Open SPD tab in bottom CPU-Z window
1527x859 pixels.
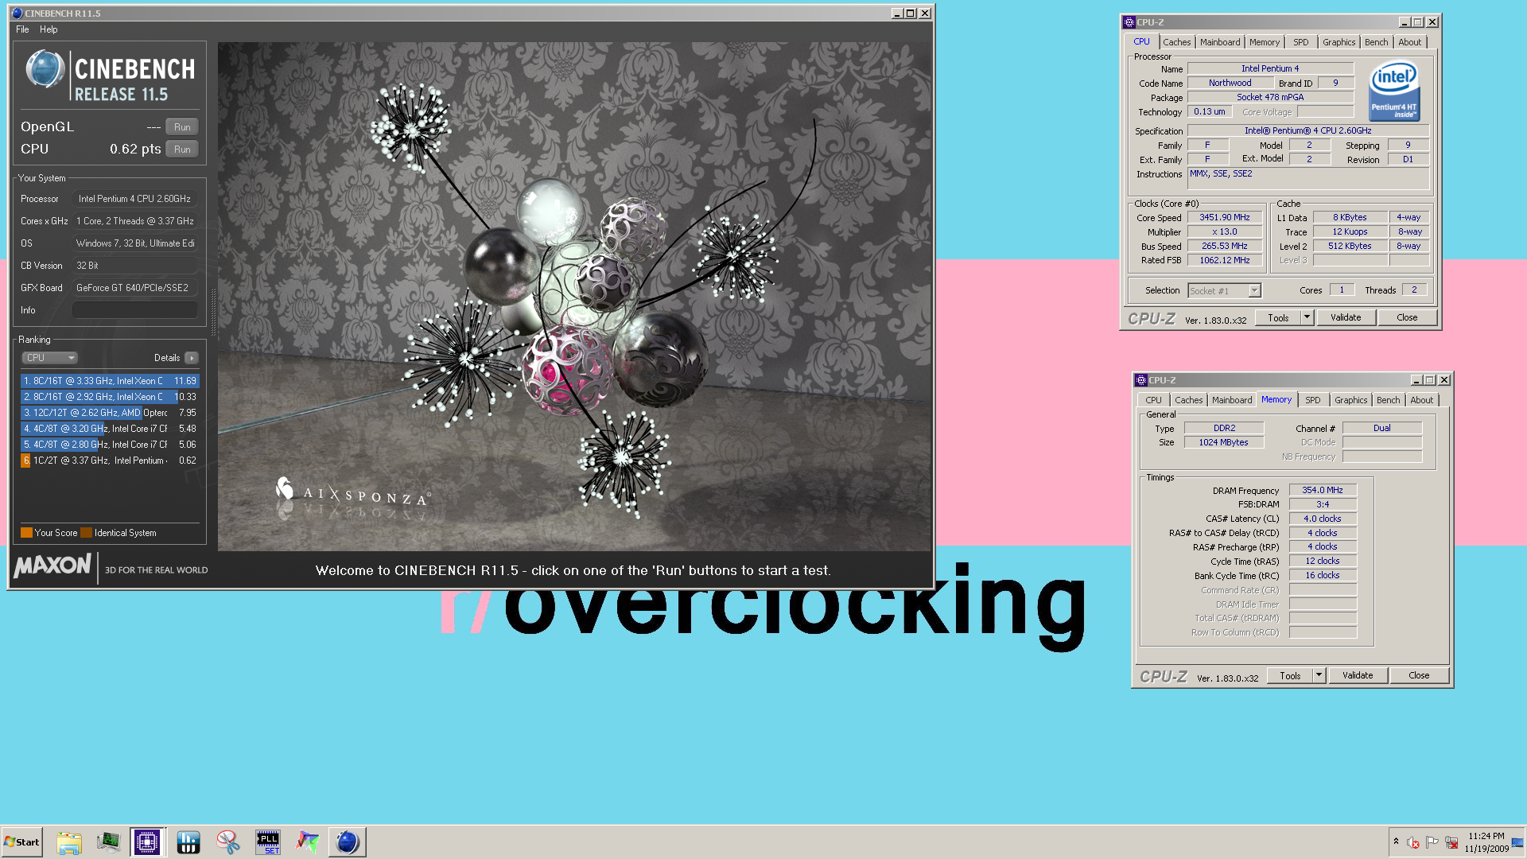point(1313,400)
